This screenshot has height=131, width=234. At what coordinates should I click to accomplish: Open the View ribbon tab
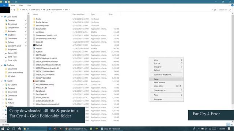(29, 5)
